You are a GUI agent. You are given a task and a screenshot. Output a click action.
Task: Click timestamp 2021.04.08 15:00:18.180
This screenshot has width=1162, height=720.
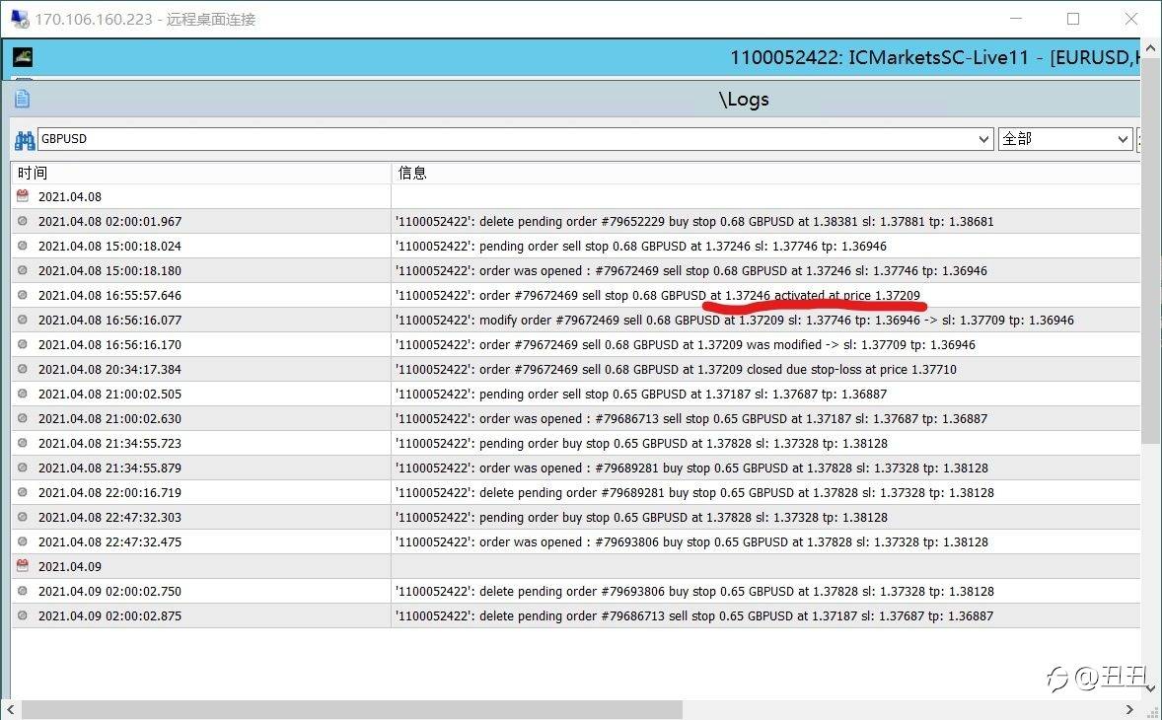[x=109, y=270]
